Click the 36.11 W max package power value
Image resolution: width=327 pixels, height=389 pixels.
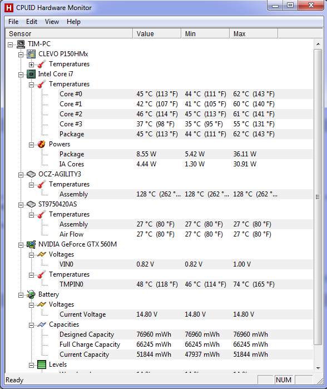click(x=245, y=154)
